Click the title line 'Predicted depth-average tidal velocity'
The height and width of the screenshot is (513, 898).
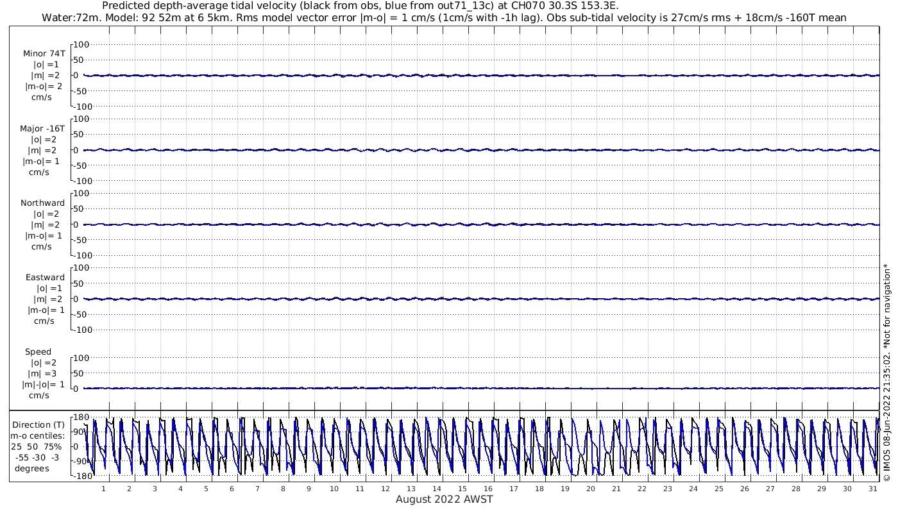click(360, 6)
